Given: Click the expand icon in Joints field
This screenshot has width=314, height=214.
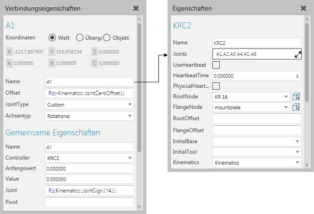Looking at the screenshot, I should click(x=297, y=54).
